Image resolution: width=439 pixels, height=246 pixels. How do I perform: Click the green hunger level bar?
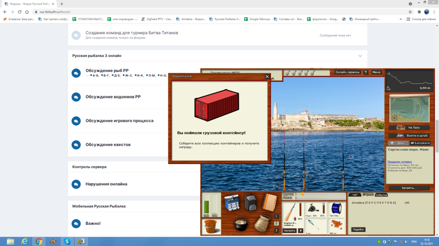point(206,204)
